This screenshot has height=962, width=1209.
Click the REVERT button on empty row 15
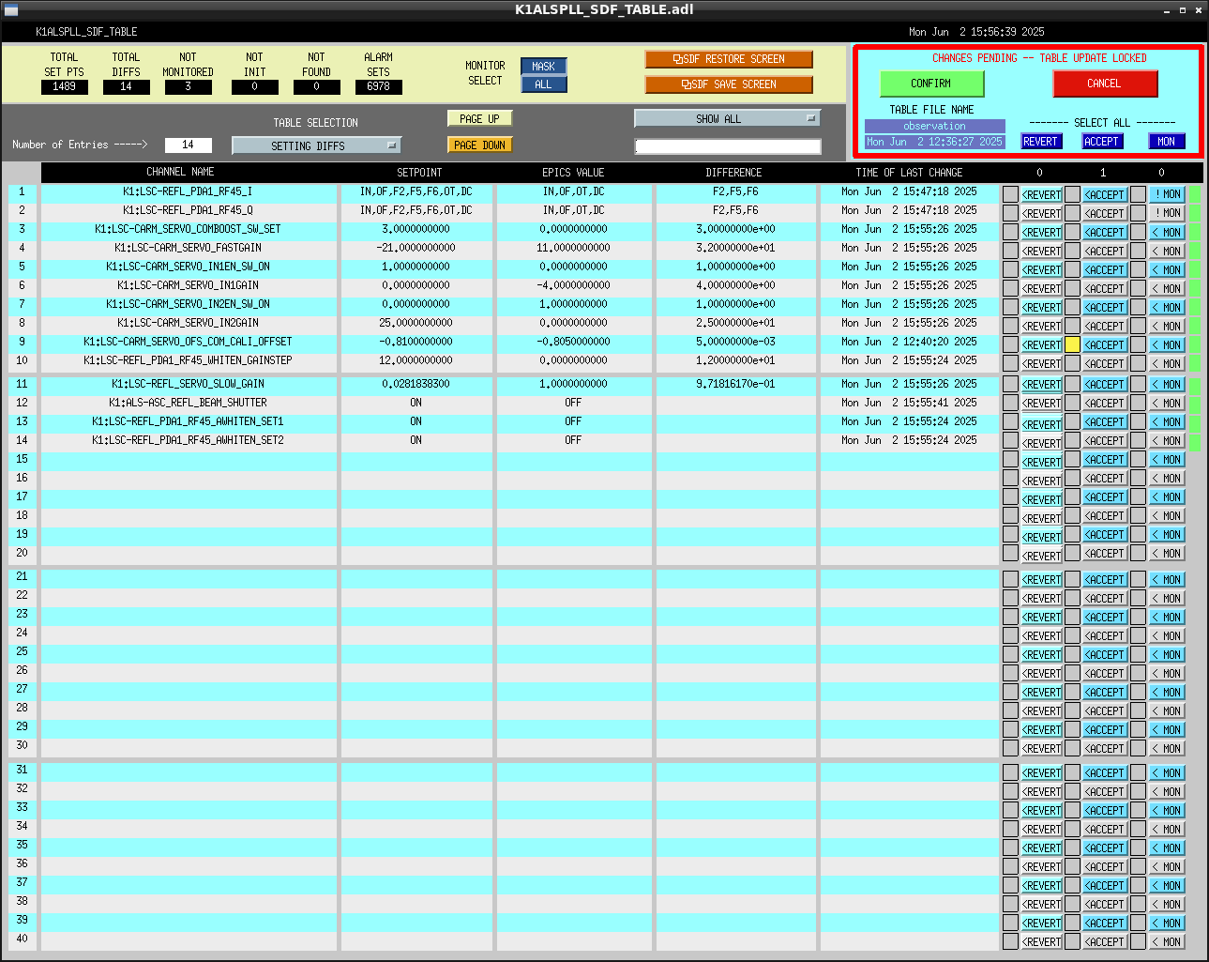pos(1041,460)
